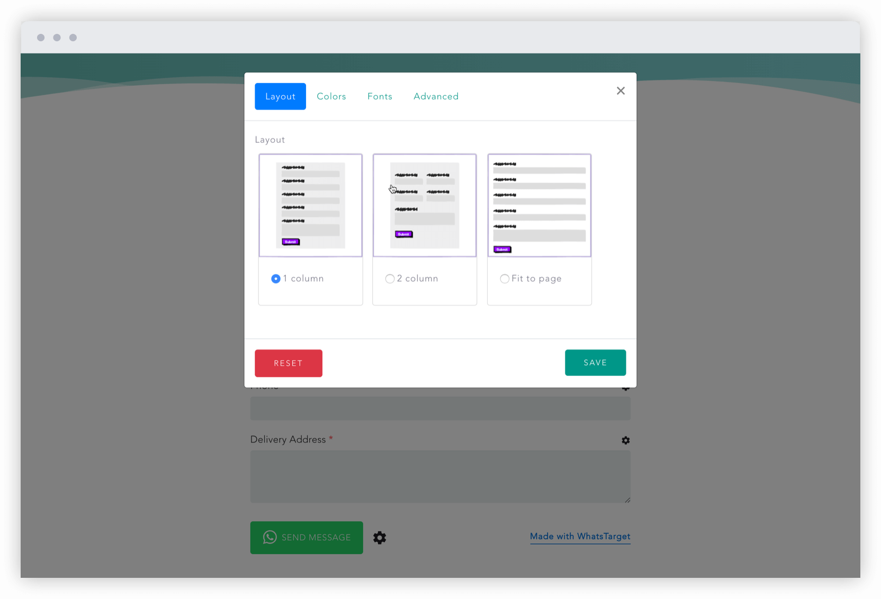The width and height of the screenshot is (881, 599).
Task: Click the Send Message WhatsApp button
Action: pyautogui.click(x=307, y=538)
